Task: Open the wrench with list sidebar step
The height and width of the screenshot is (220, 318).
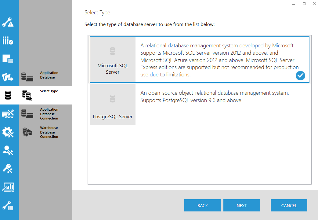Action: tap(8, 205)
